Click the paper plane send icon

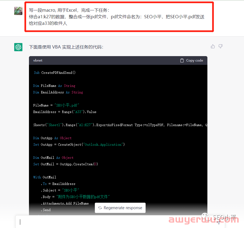[218, 223]
